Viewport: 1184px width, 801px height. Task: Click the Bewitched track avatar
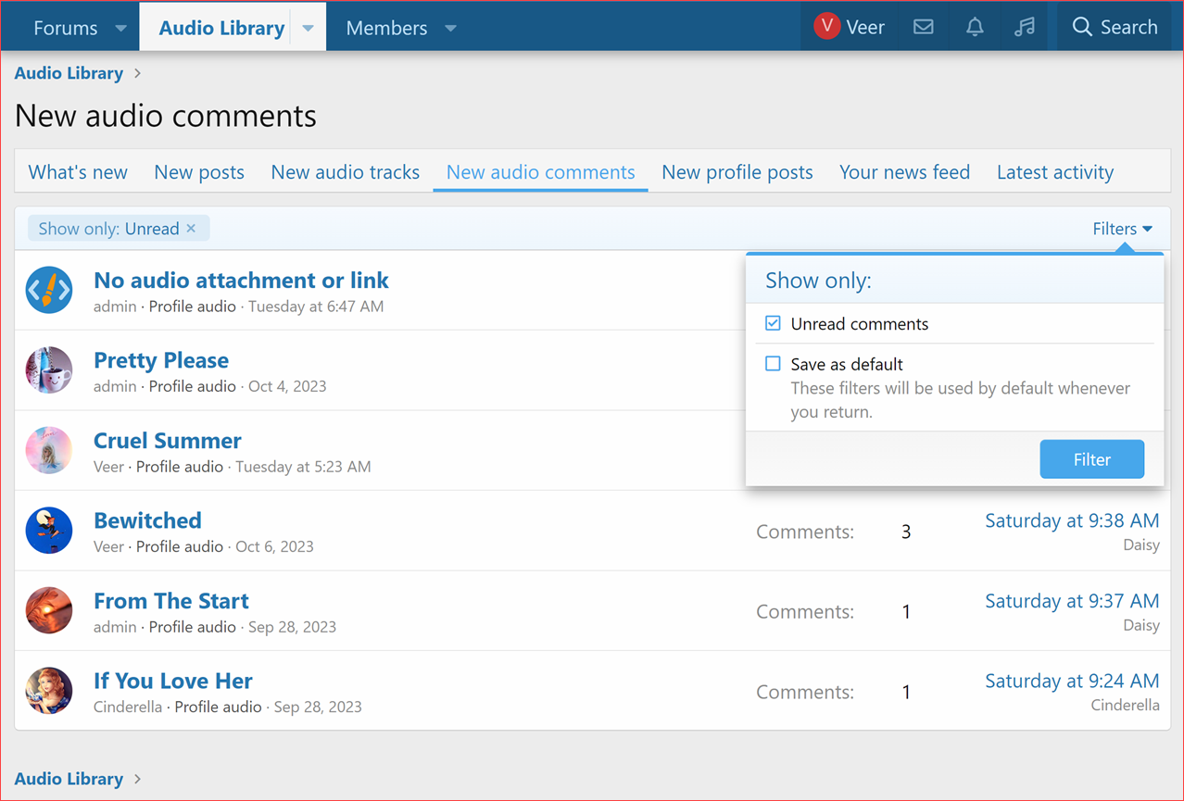coord(49,531)
